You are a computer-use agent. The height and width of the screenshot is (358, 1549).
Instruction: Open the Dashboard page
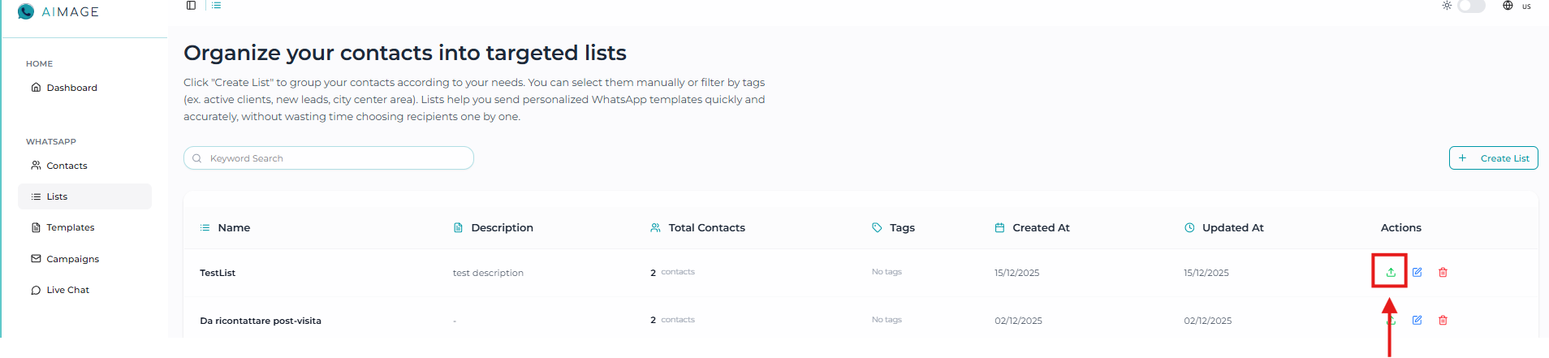(71, 88)
